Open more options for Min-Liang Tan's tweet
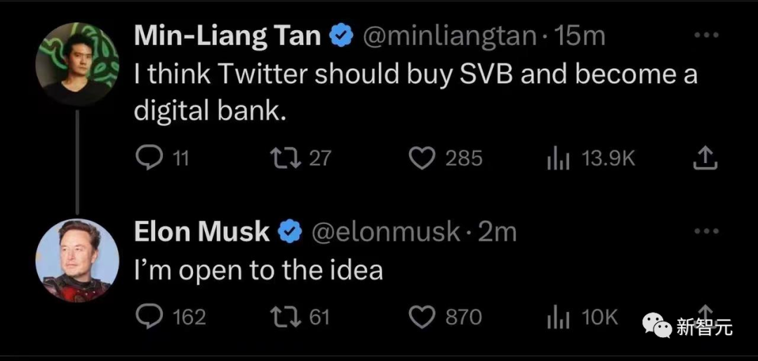 pyautogui.click(x=705, y=35)
